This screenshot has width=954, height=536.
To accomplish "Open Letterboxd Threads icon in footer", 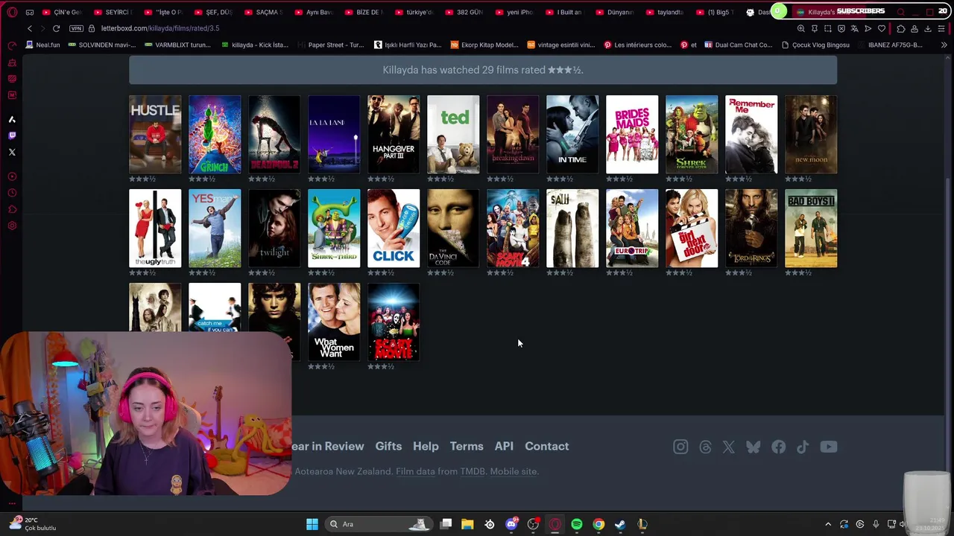I will 705,447.
